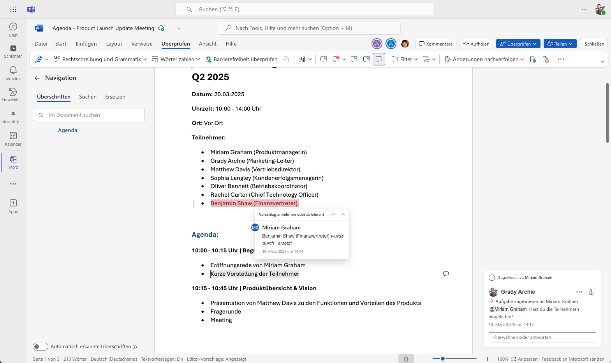Image resolution: width=611 pixels, height=363 pixels.
Task: Select the Suchen tab in Navigation
Action: tap(88, 97)
